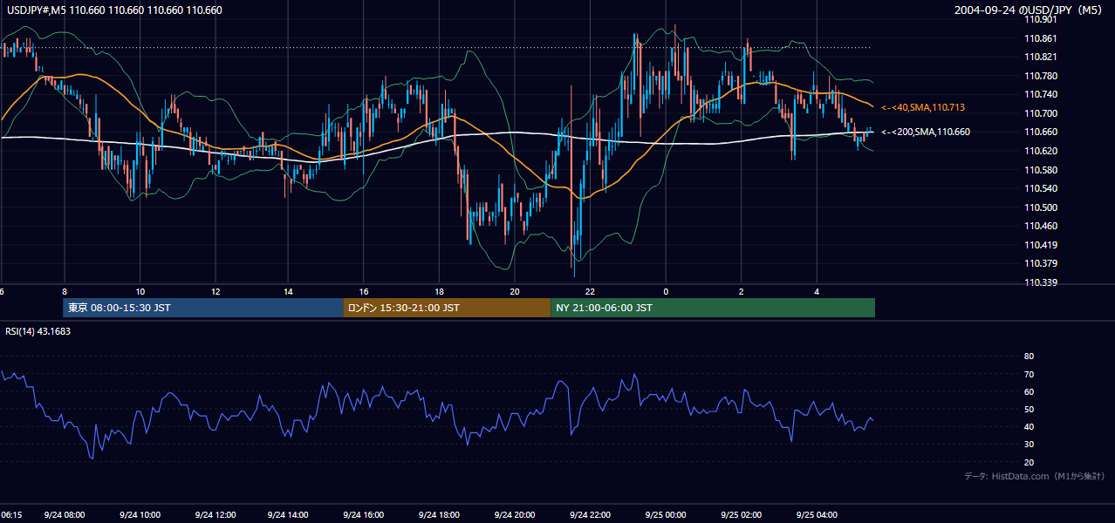Click the hour 20 marker on chart axis

tap(515, 291)
